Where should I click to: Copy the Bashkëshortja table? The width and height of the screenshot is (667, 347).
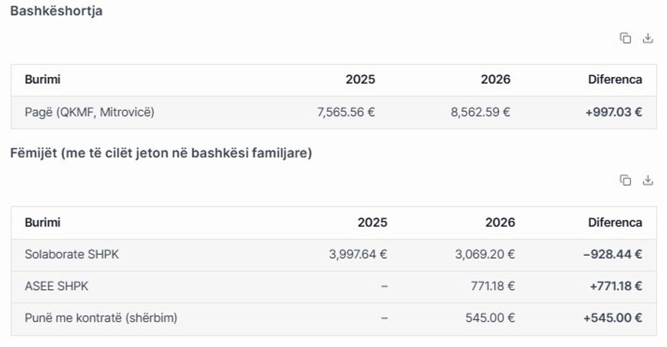coord(625,39)
